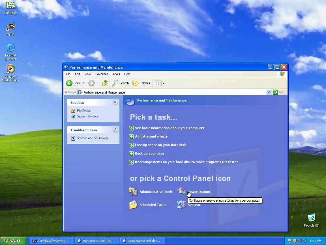Click the File Types folder icon
The height and width of the screenshot is (245, 326).
[73, 111]
